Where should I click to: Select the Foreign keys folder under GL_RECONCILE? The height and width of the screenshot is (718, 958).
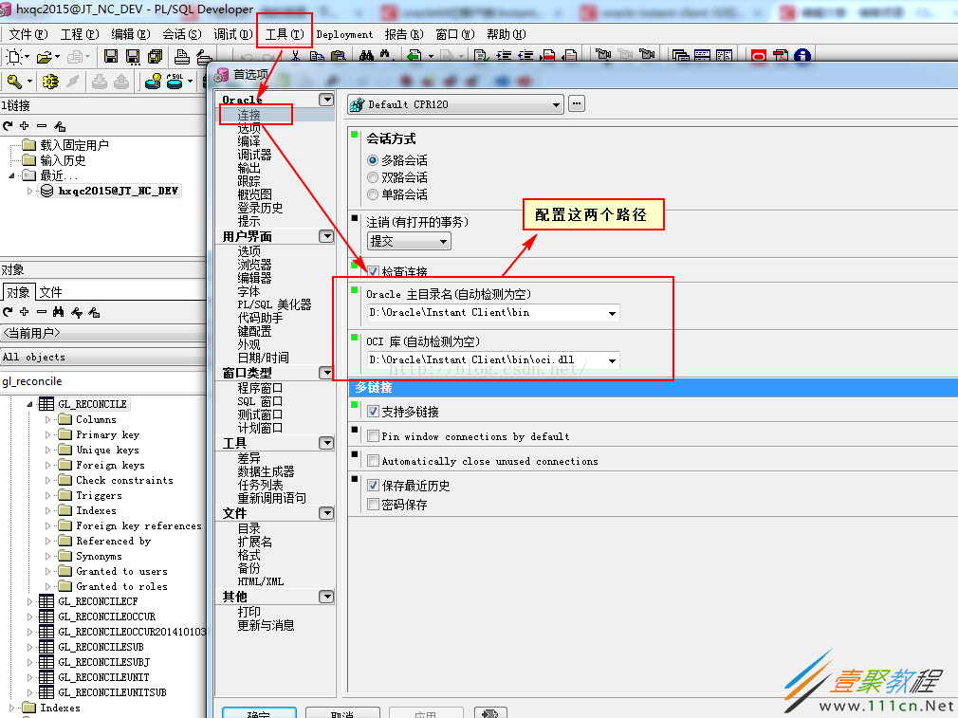[110, 465]
